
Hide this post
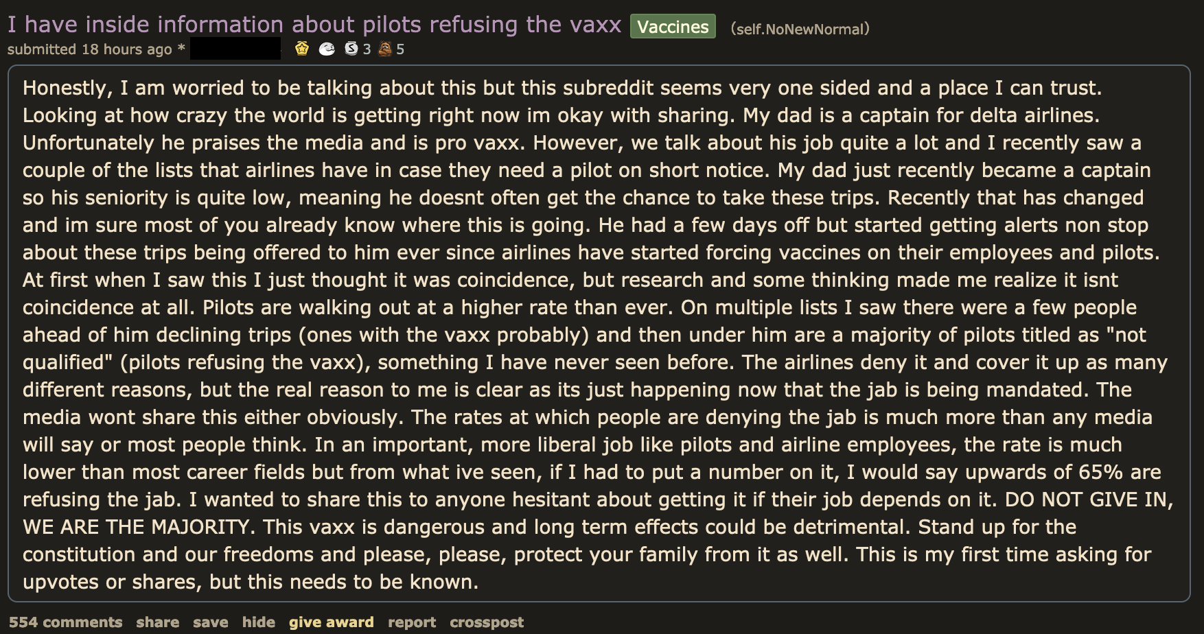258,622
